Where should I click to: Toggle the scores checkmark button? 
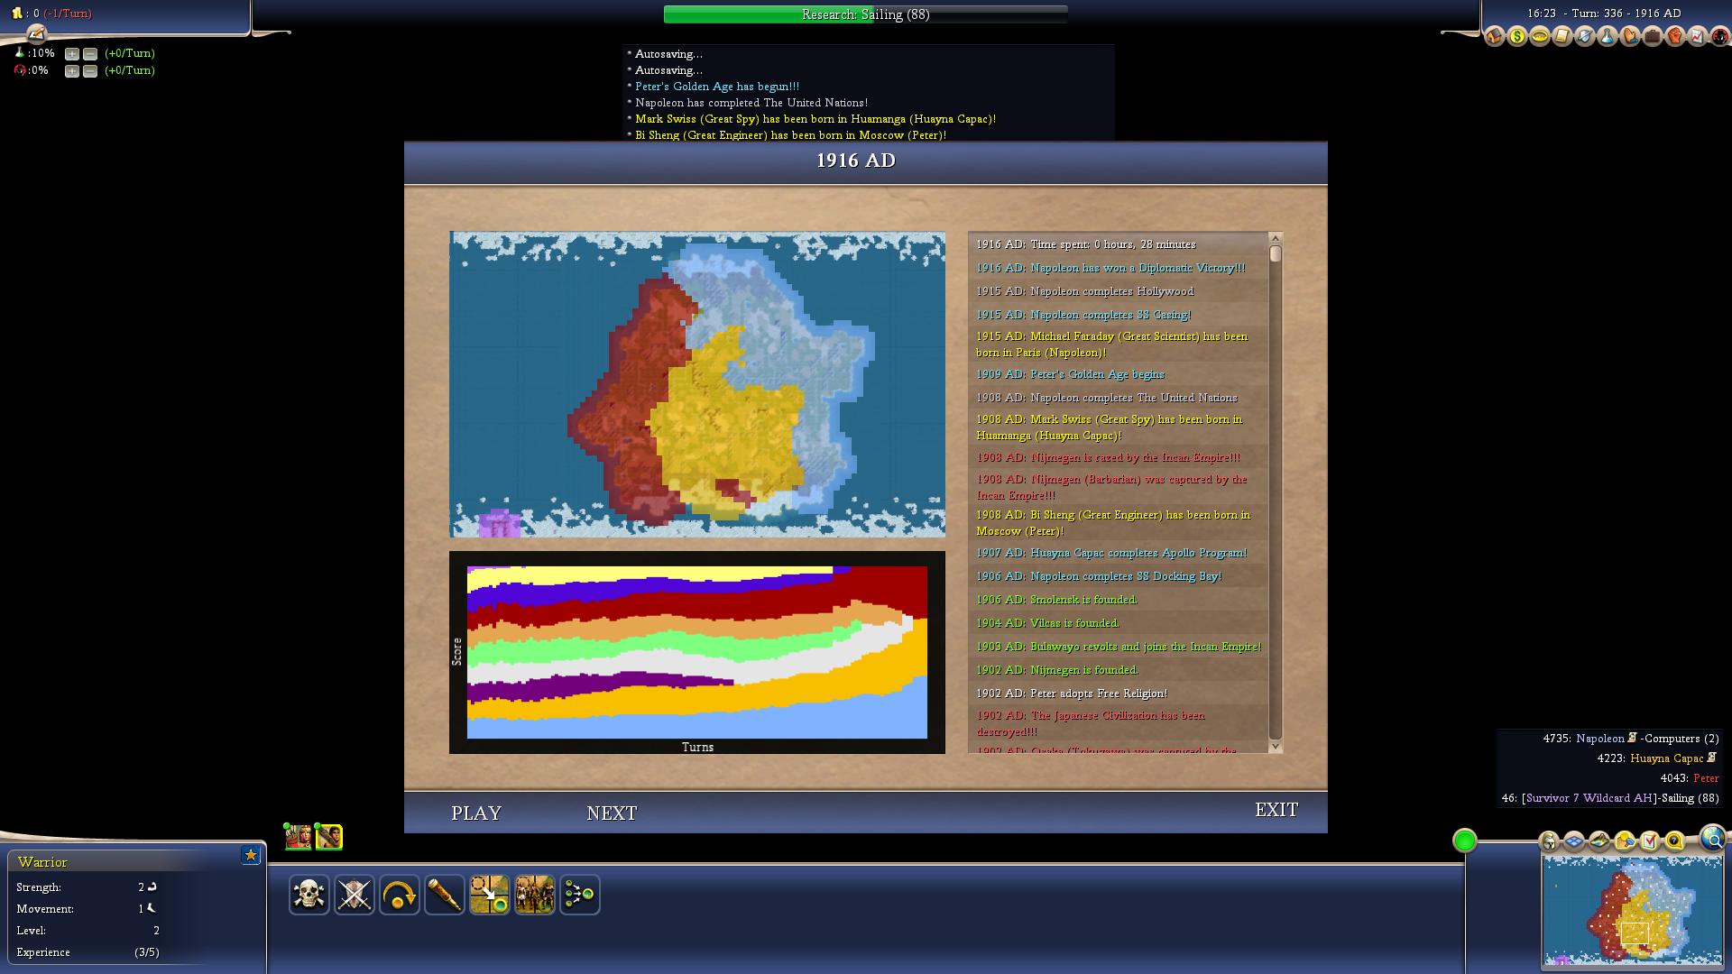point(1650,841)
